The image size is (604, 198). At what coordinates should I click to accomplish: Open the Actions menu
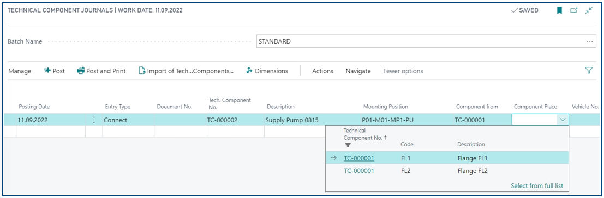pyautogui.click(x=322, y=71)
